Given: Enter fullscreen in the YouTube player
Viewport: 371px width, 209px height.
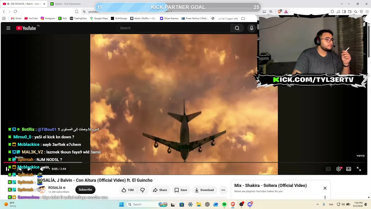Looking at the screenshot, I should [359, 169].
